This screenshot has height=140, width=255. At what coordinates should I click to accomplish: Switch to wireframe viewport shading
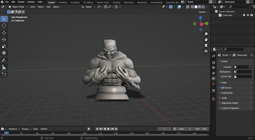192,7
